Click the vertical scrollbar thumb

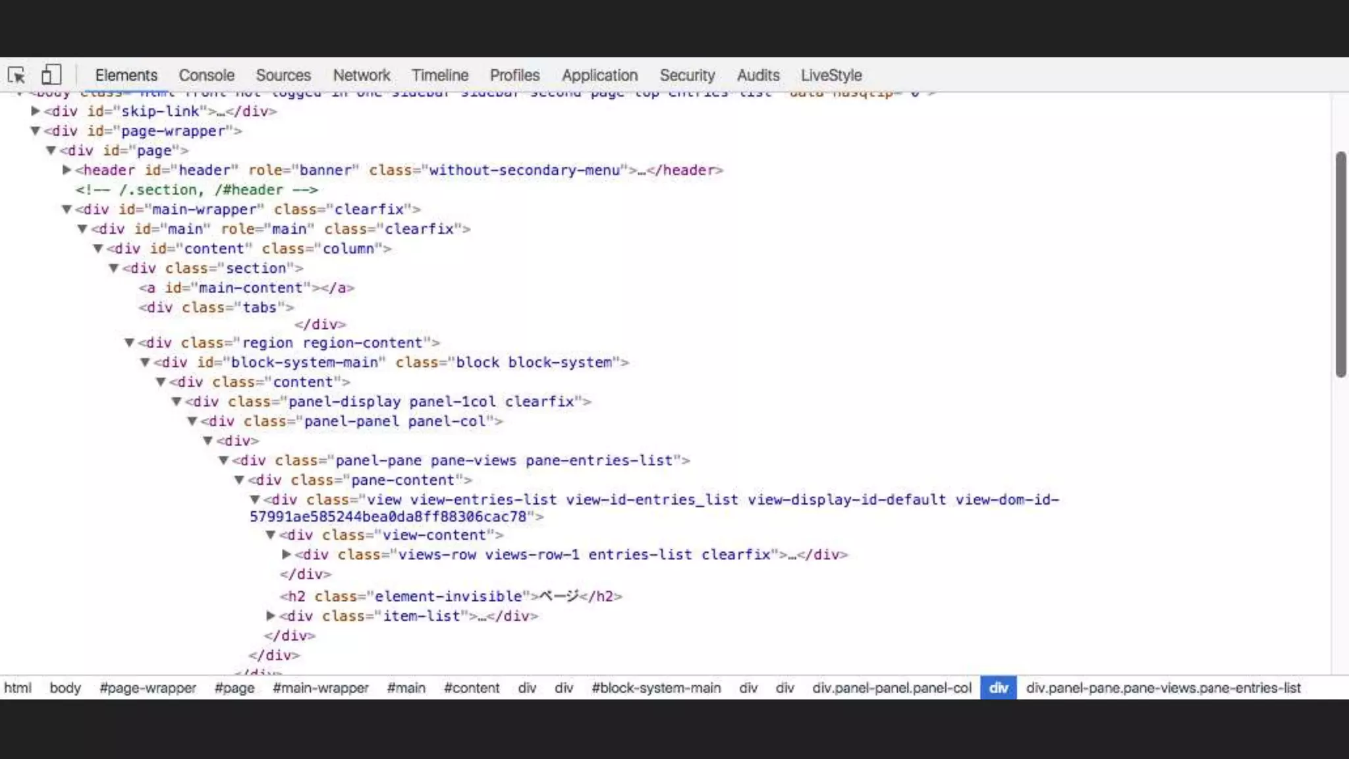pos(1340,264)
